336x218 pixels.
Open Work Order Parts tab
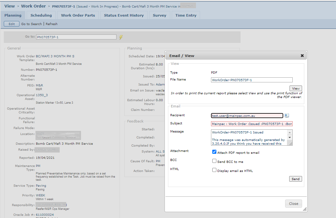coord(78,15)
